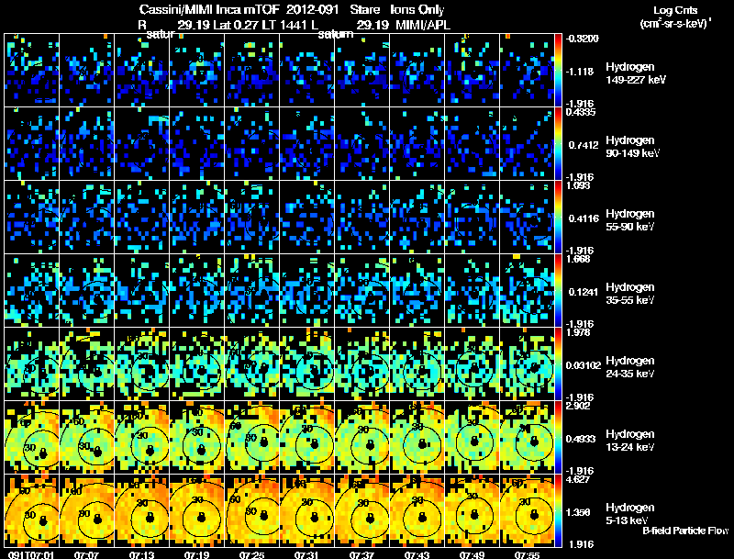Click the Hydrogen 5-13 keV panel at 07:01

[32, 510]
